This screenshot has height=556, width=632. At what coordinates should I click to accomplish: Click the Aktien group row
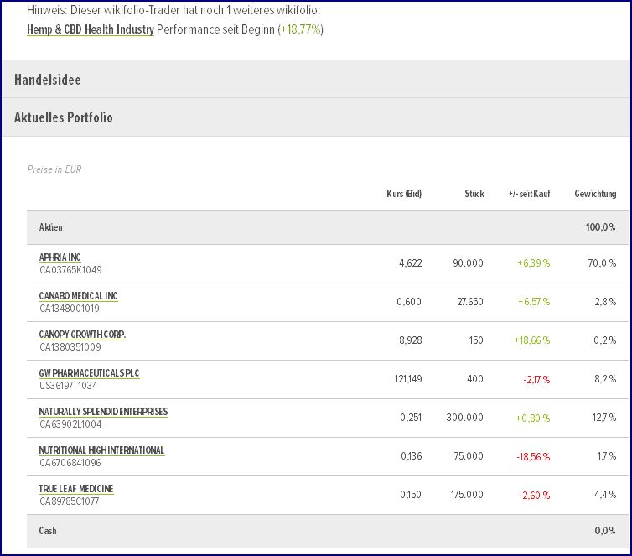click(x=51, y=227)
